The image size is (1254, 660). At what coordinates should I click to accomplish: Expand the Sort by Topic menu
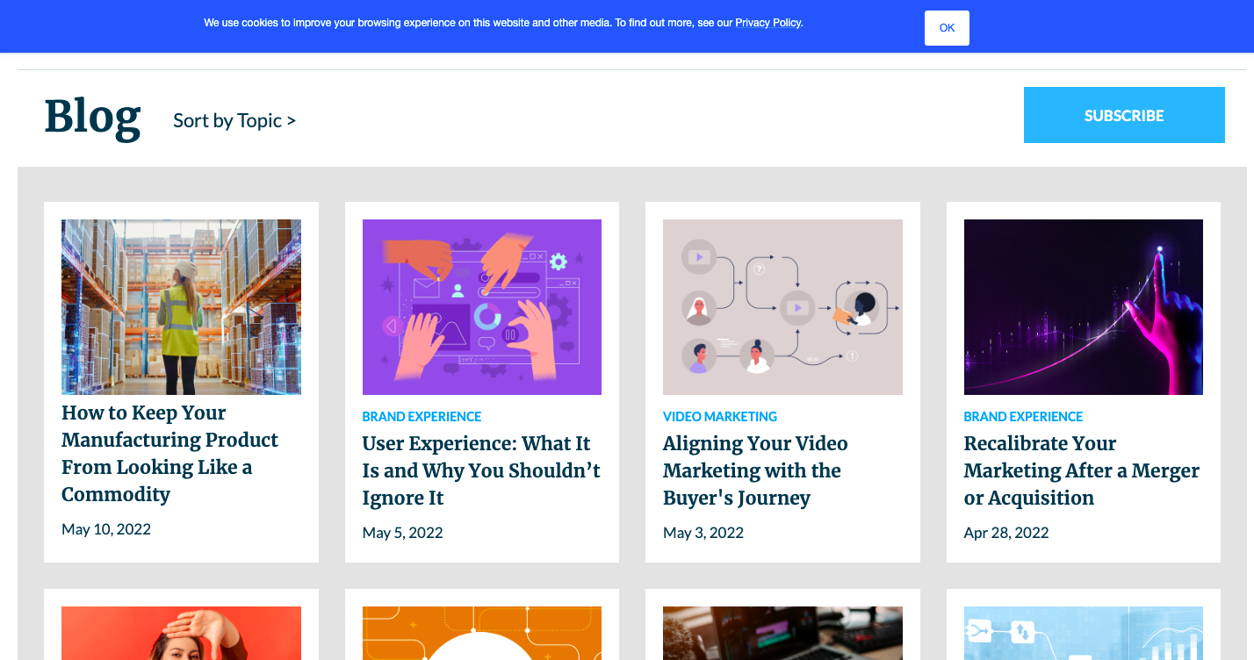[x=234, y=120]
